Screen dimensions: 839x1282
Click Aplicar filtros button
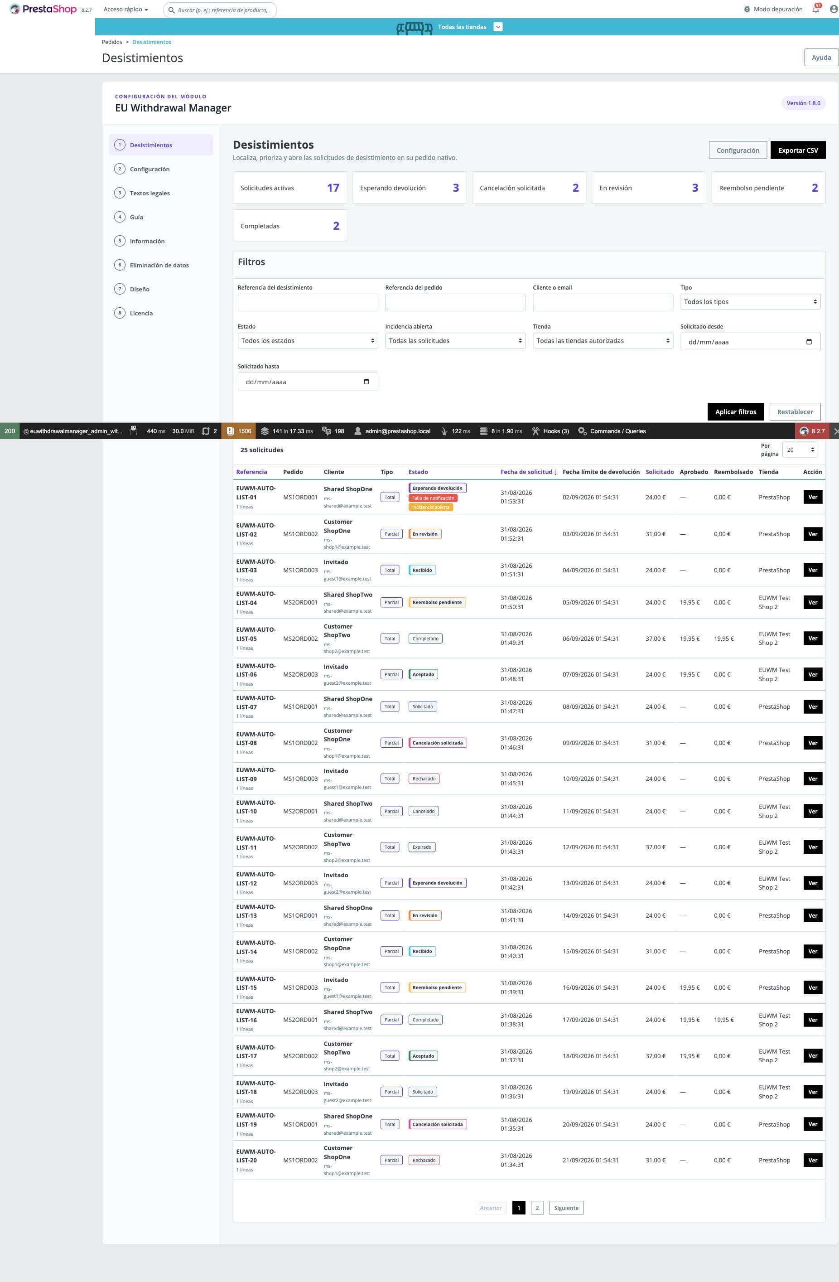[735, 411]
